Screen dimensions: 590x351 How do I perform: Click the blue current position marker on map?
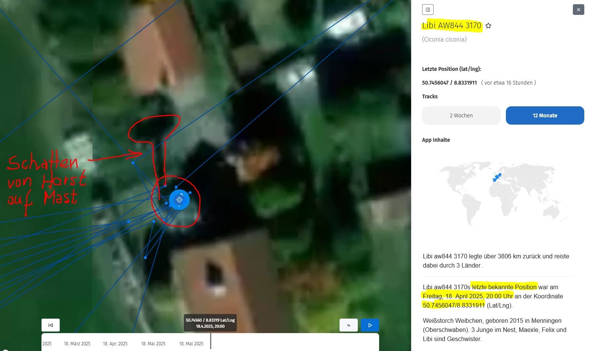[179, 200]
